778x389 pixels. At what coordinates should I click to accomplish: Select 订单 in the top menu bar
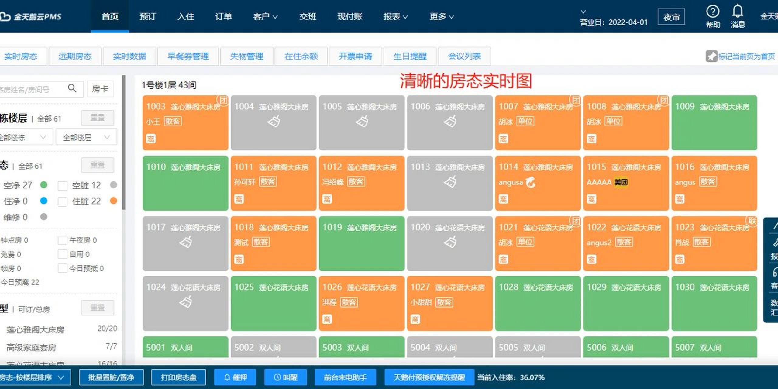[x=224, y=17]
